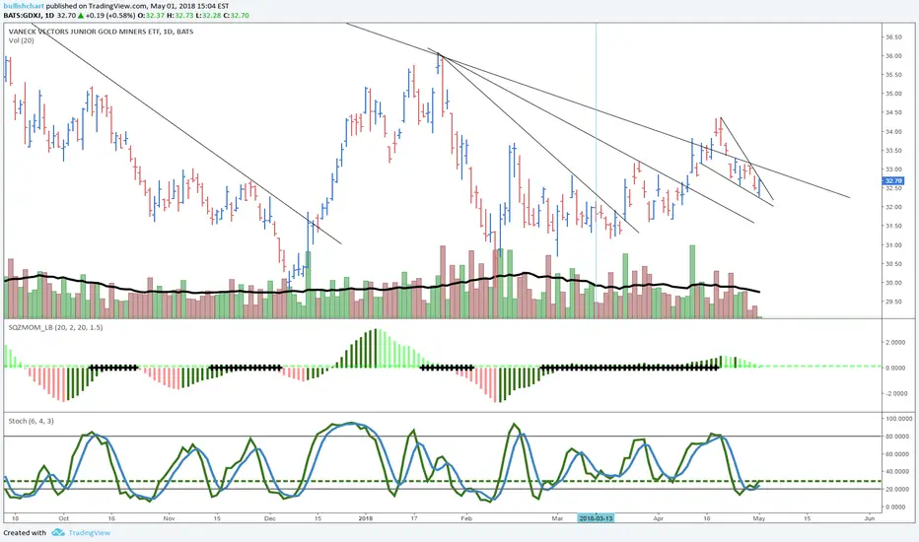Viewport: 919px width, 542px height.
Task: Click the Mar label on time axis
Action: click(x=557, y=518)
